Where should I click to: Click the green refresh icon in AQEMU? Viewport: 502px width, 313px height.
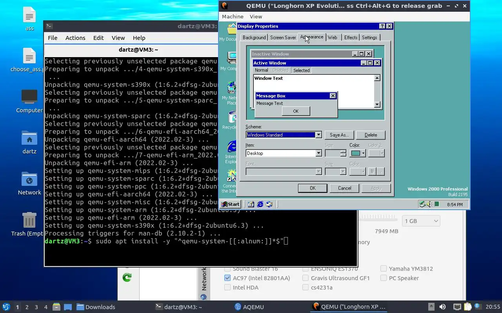coord(127,277)
